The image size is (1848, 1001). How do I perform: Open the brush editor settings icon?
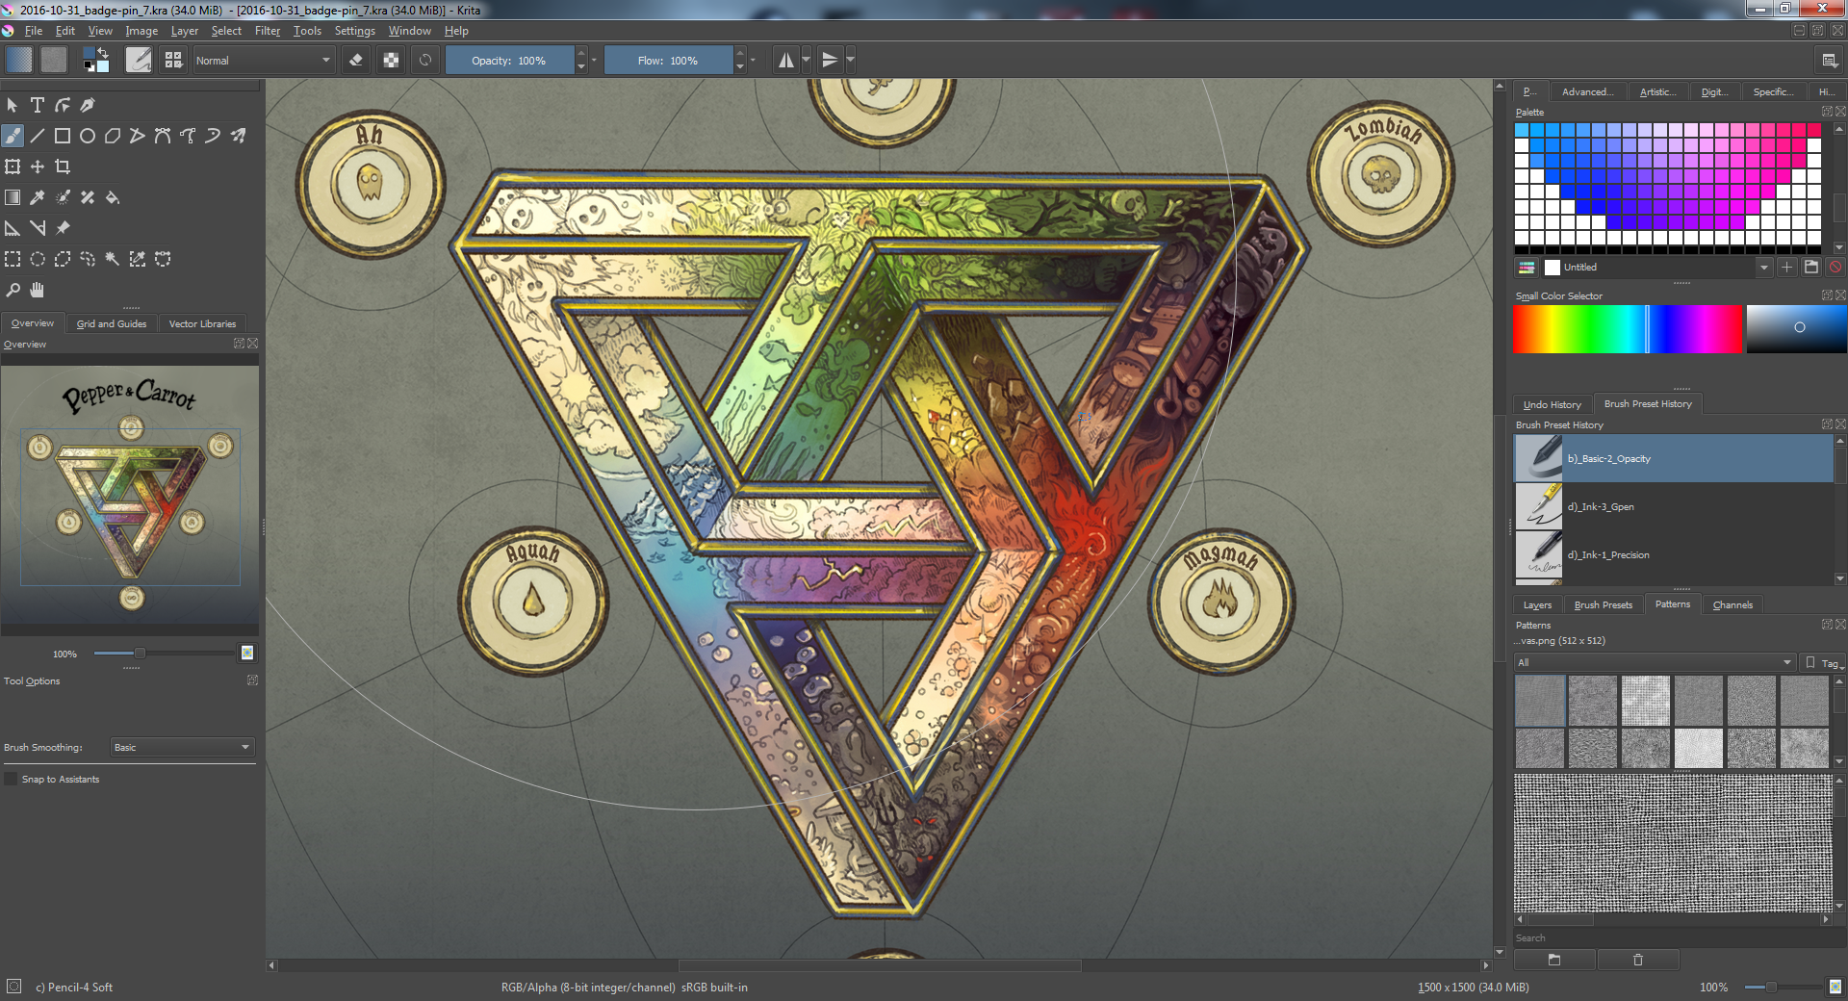coord(139,60)
